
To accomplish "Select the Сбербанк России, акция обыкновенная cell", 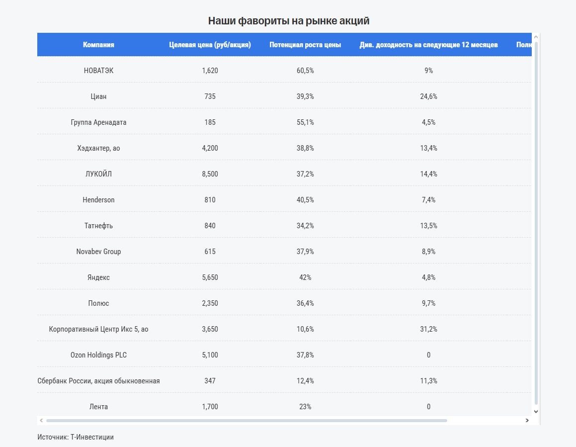I will [x=98, y=381].
